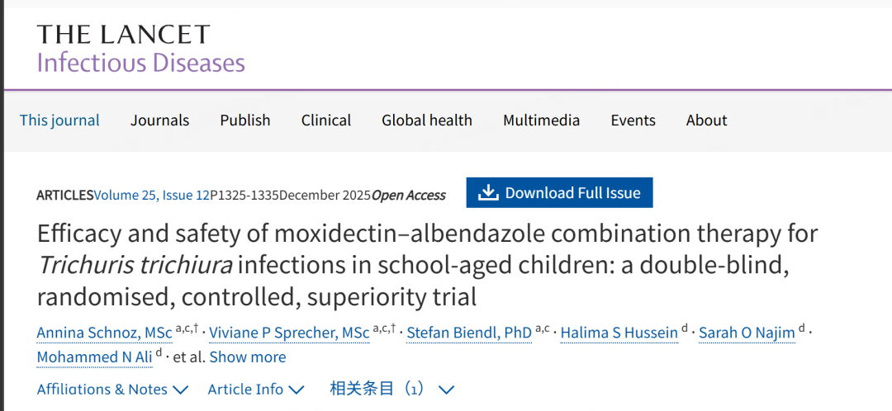Open the Journals menu
Screen dimensions: 892x411
tap(159, 120)
